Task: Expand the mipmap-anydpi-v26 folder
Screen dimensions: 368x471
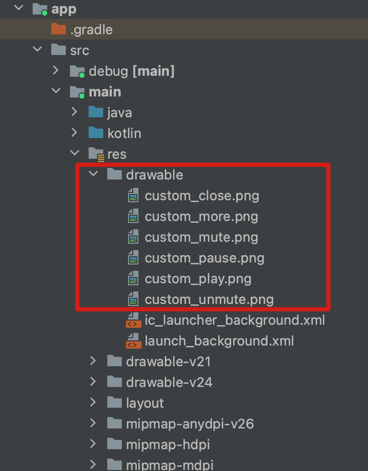Action: point(94,423)
